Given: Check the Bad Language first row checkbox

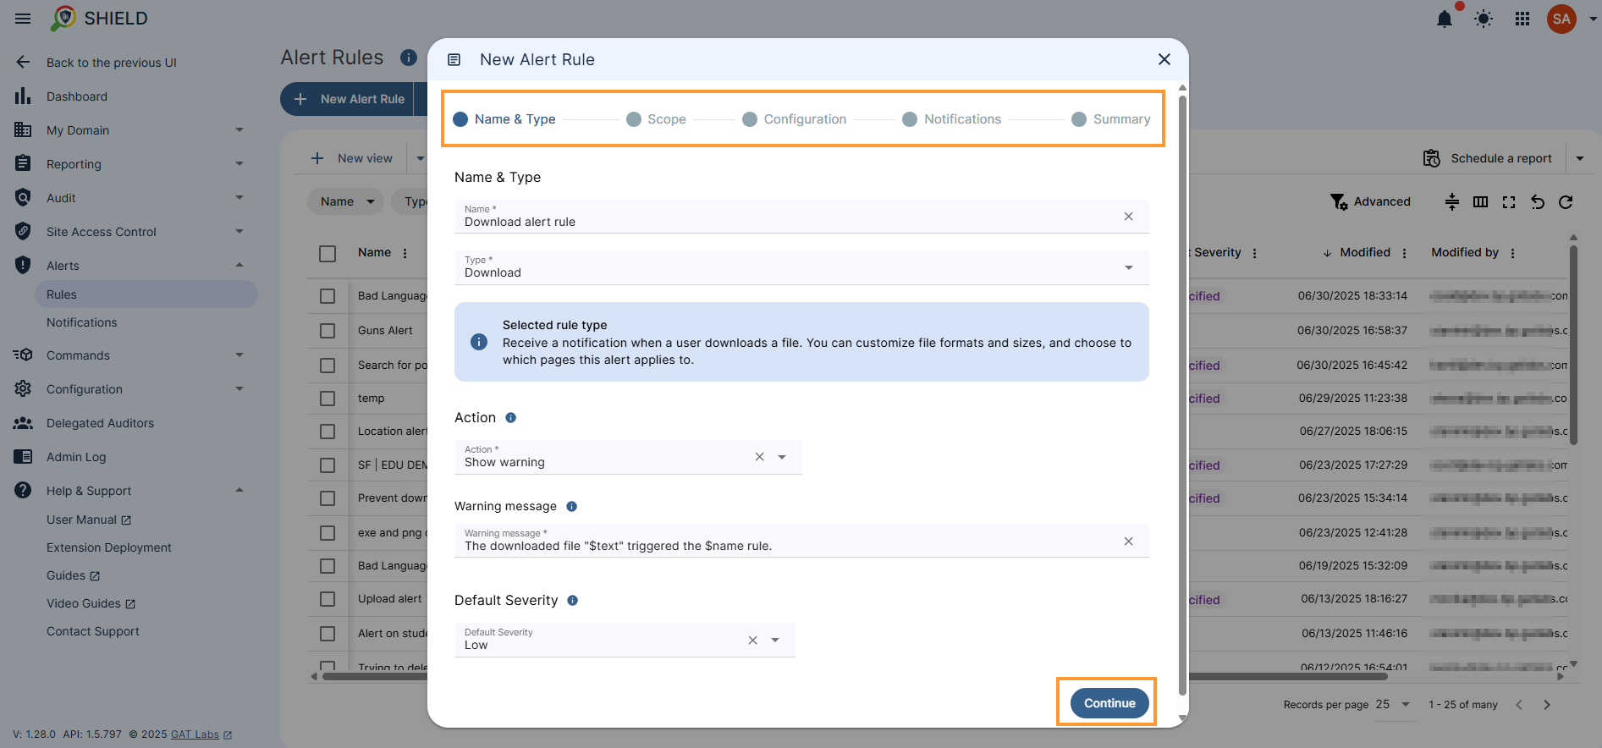Looking at the screenshot, I should (328, 296).
